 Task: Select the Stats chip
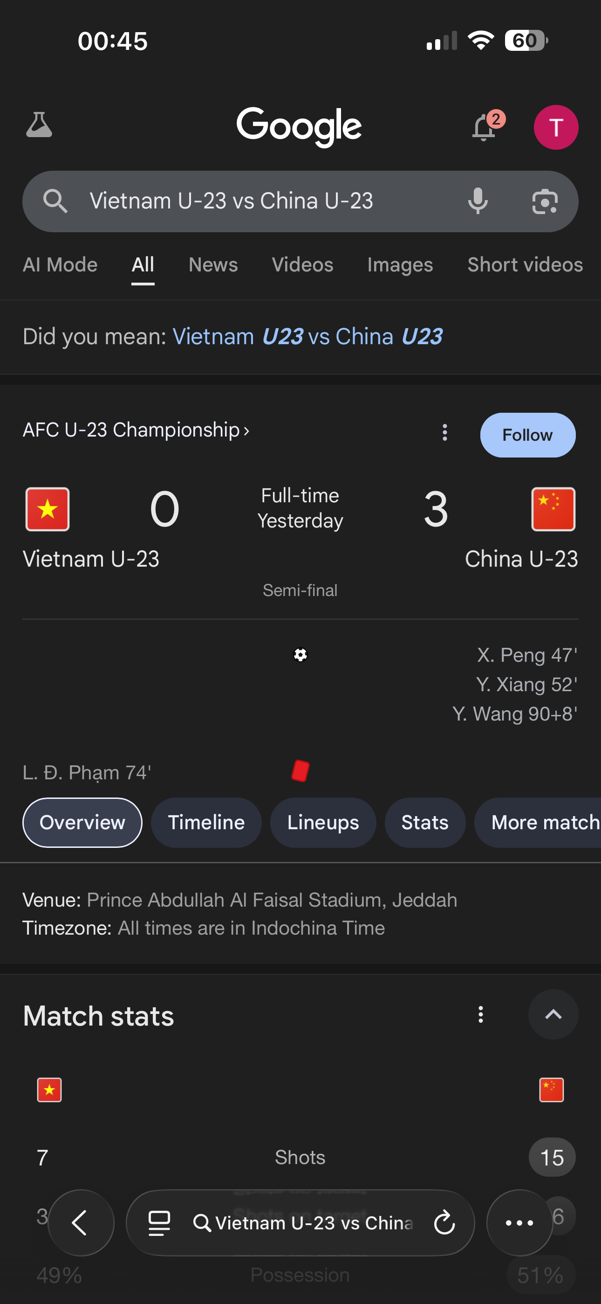(424, 823)
